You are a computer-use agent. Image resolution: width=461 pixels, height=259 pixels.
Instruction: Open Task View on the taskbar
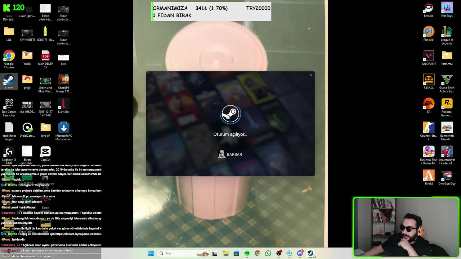click(x=215, y=254)
